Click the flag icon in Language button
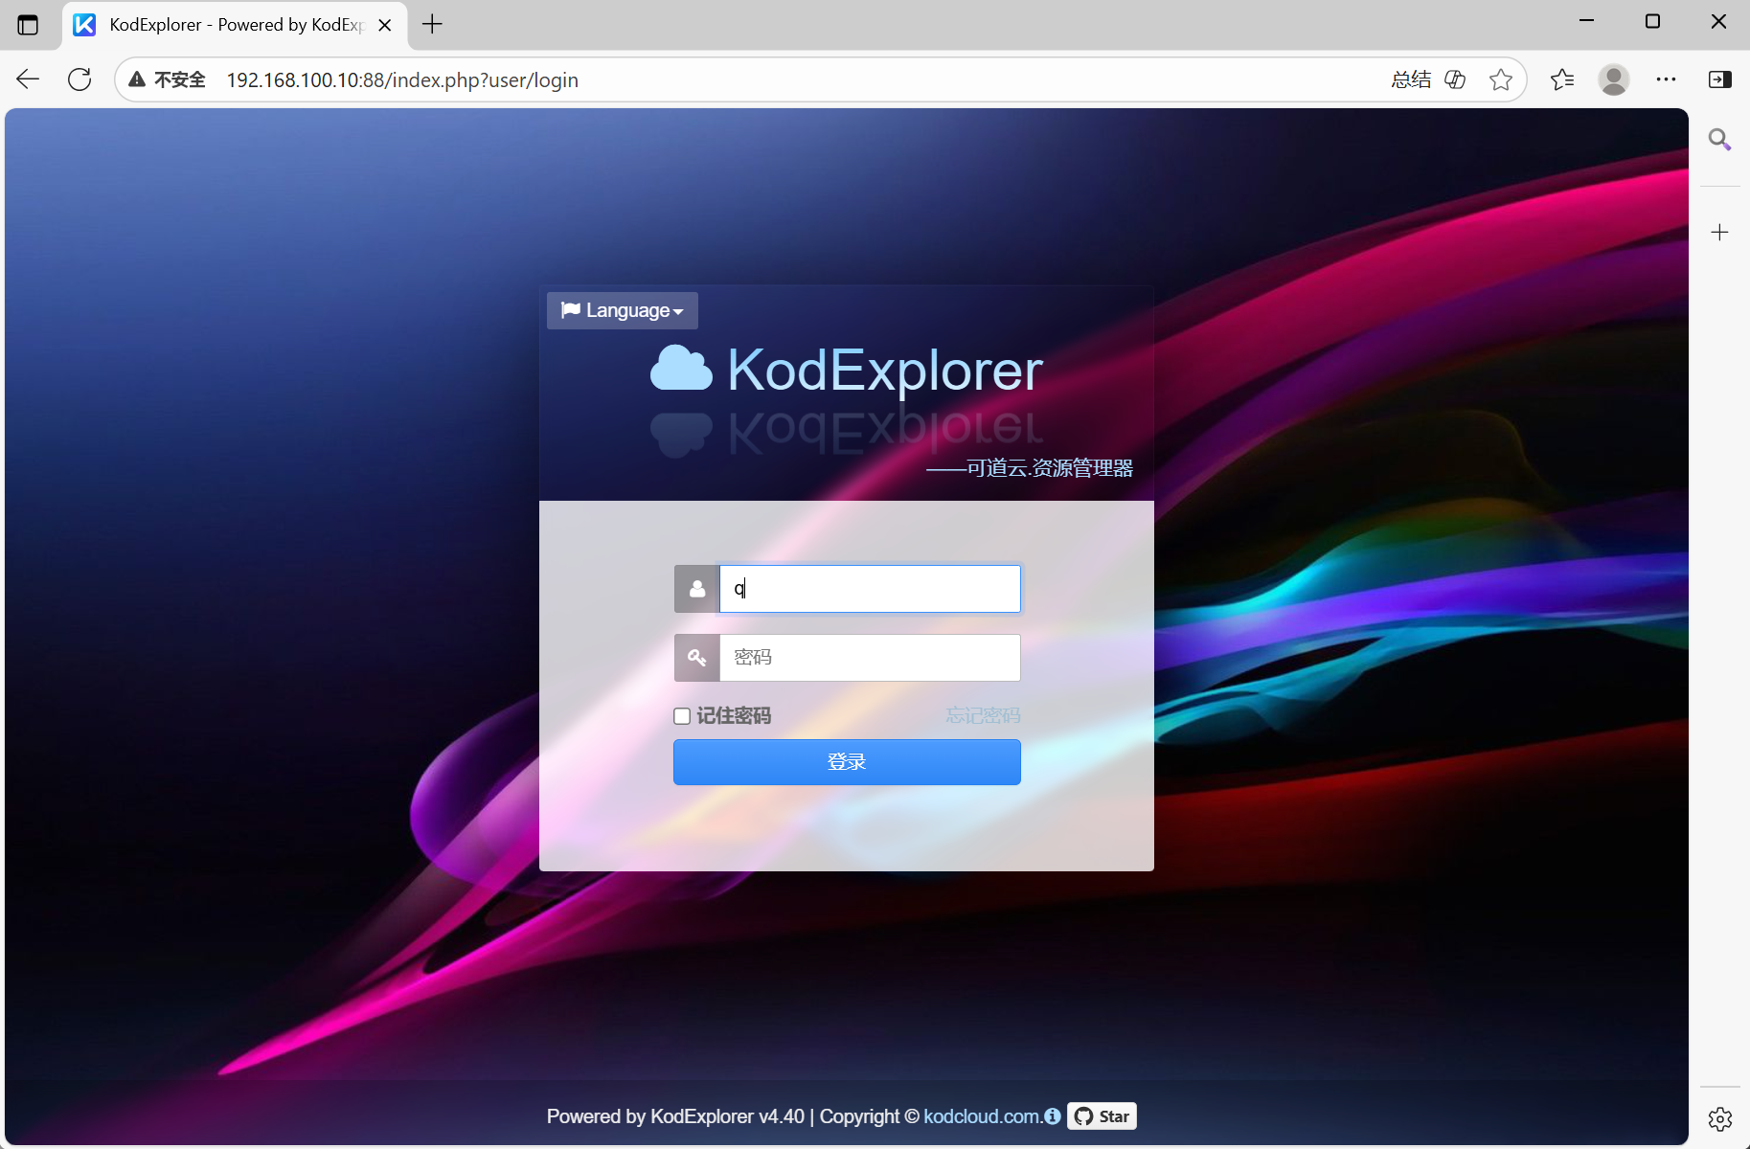 coord(571,309)
